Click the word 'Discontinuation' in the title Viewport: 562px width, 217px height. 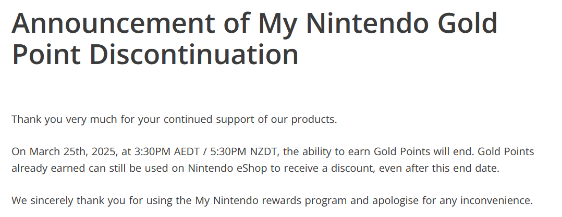click(x=194, y=54)
